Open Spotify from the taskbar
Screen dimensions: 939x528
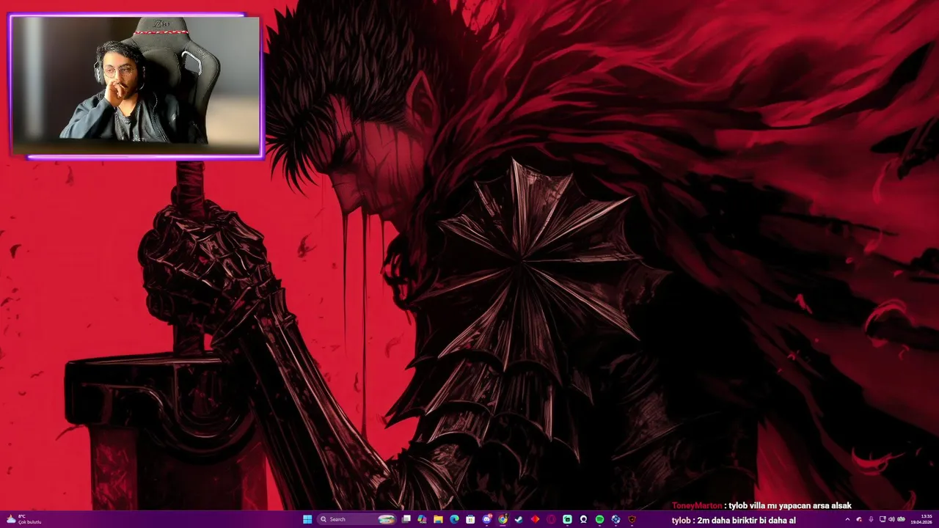(599, 519)
